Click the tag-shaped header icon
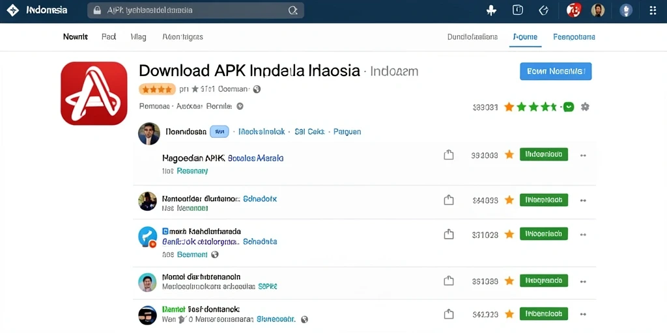The height and width of the screenshot is (333, 667). (544, 10)
